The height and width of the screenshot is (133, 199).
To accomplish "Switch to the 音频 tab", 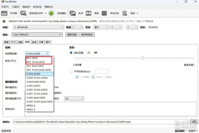I will pos(34,42).
